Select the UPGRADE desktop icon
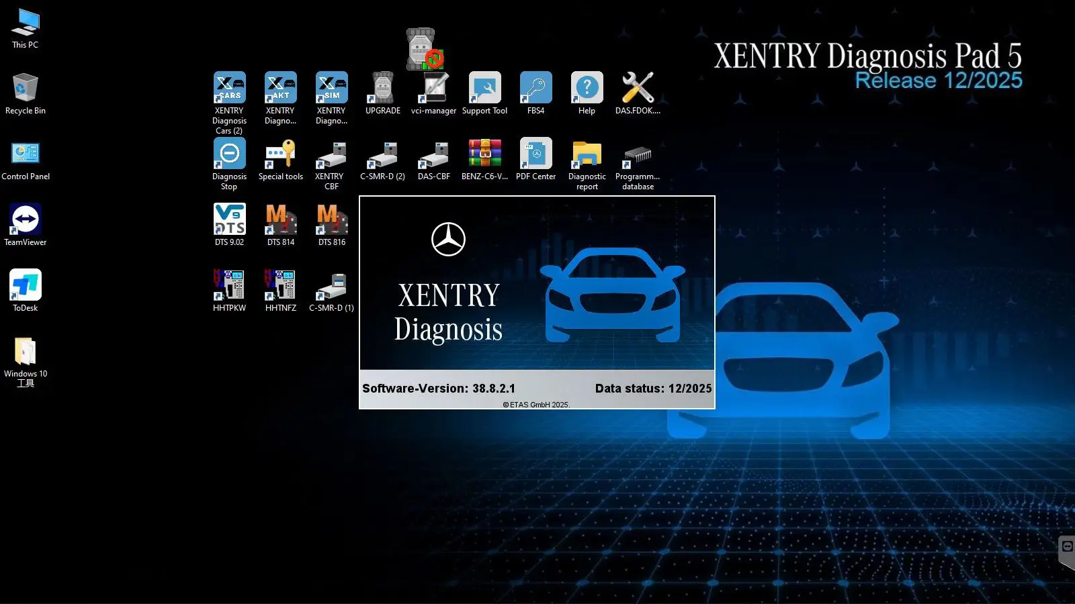 point(382,88)
